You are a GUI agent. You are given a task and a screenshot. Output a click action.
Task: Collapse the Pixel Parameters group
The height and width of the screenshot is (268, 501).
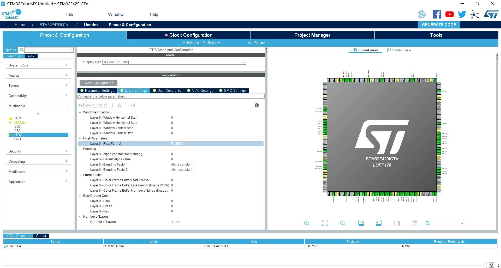click(x=80, y=138)
